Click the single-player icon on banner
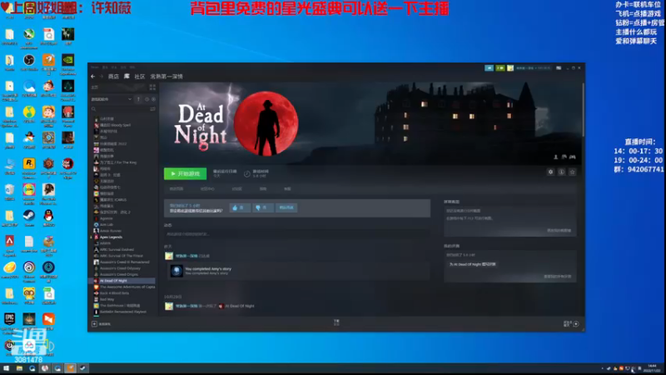 coord(555,157)
